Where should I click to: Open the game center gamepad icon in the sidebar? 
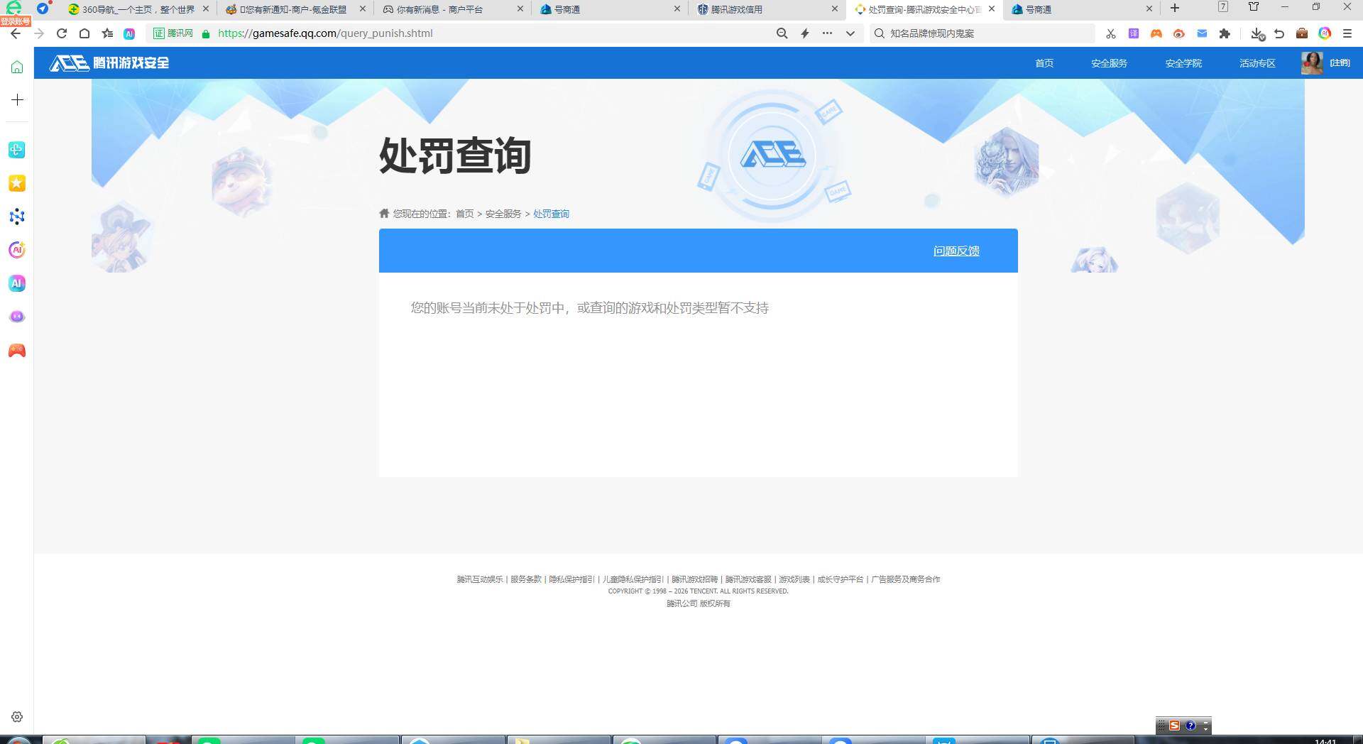click(x=17, y=350)
